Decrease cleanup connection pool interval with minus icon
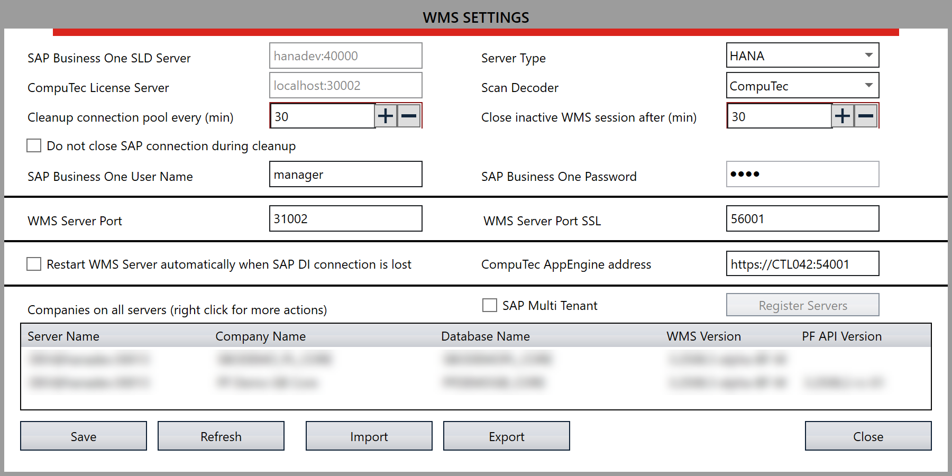The height and width of the screenshot is (476, 952). pyautogui.click(x=408, y=115)
